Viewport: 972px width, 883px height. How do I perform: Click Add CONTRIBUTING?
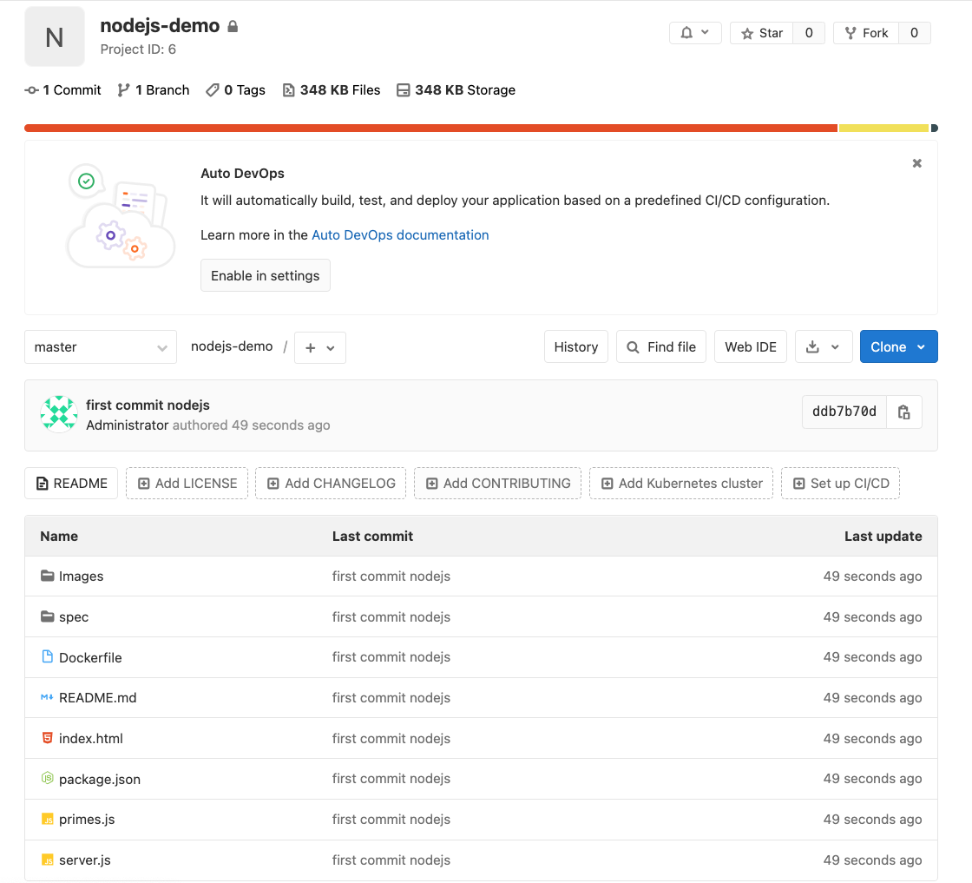tap(498, 483)
